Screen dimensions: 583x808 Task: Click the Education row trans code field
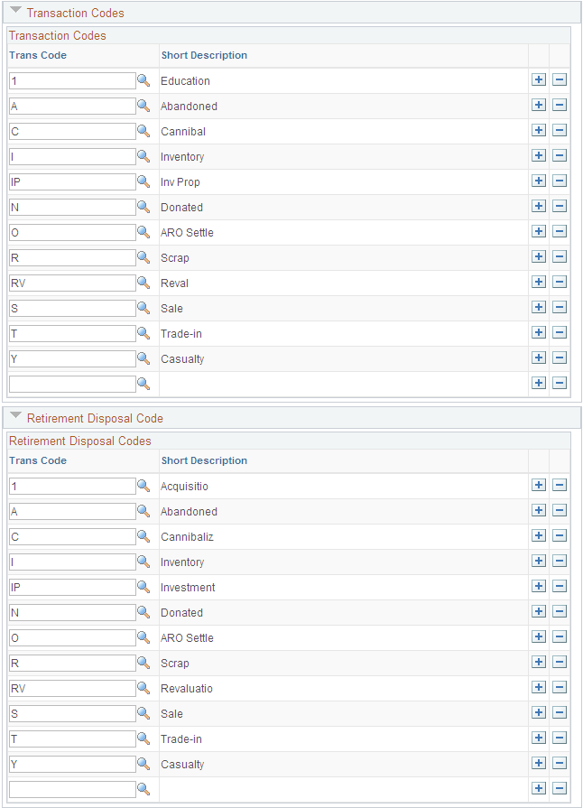coord(72,81)
